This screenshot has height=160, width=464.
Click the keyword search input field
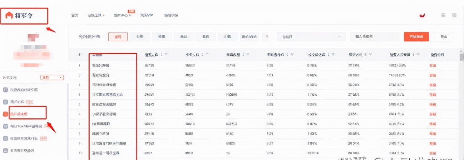point(375,37)
